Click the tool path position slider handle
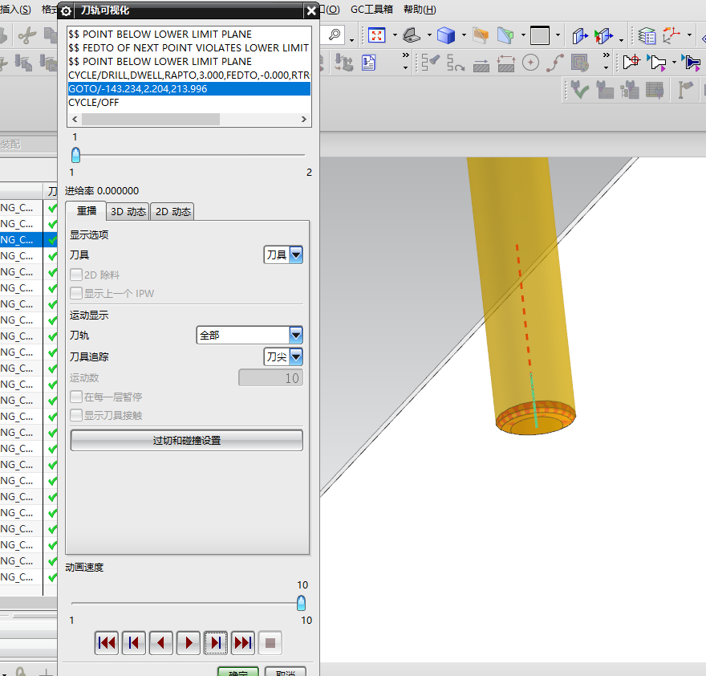Screen dimensions: 706x676 point(75,155)
